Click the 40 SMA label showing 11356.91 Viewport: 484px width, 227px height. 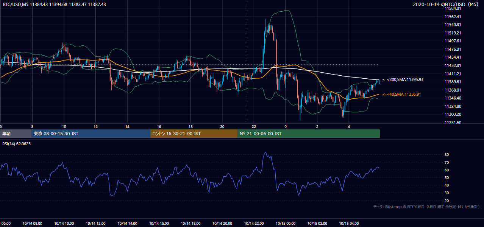point(402,94)
